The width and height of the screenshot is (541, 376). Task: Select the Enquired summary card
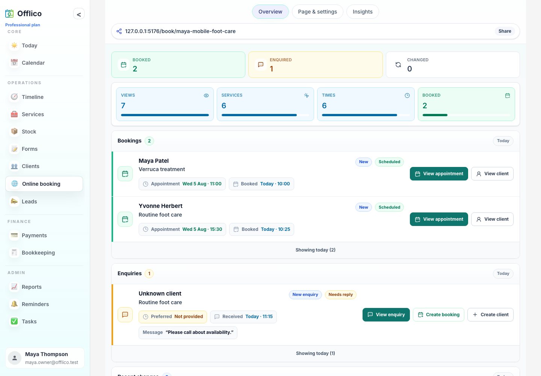[316, 65]
